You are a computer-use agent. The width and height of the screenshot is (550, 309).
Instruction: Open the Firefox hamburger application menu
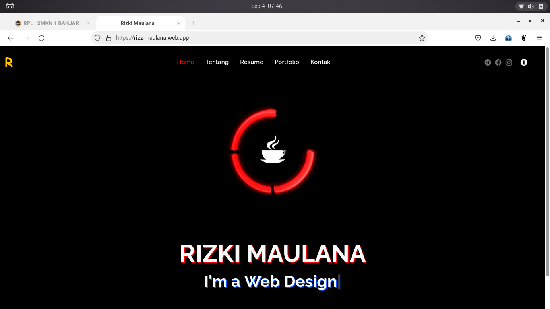539,38
